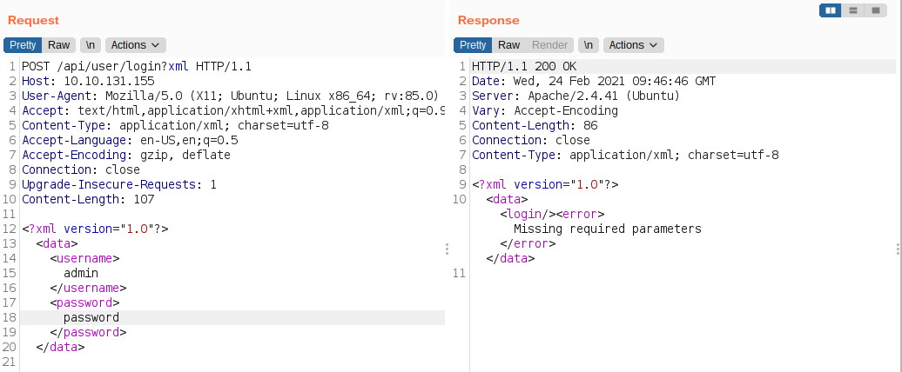Toggle the Response \n non-printable characters button
This screenshot has width=902, height=372.
[x=589, y=45]
